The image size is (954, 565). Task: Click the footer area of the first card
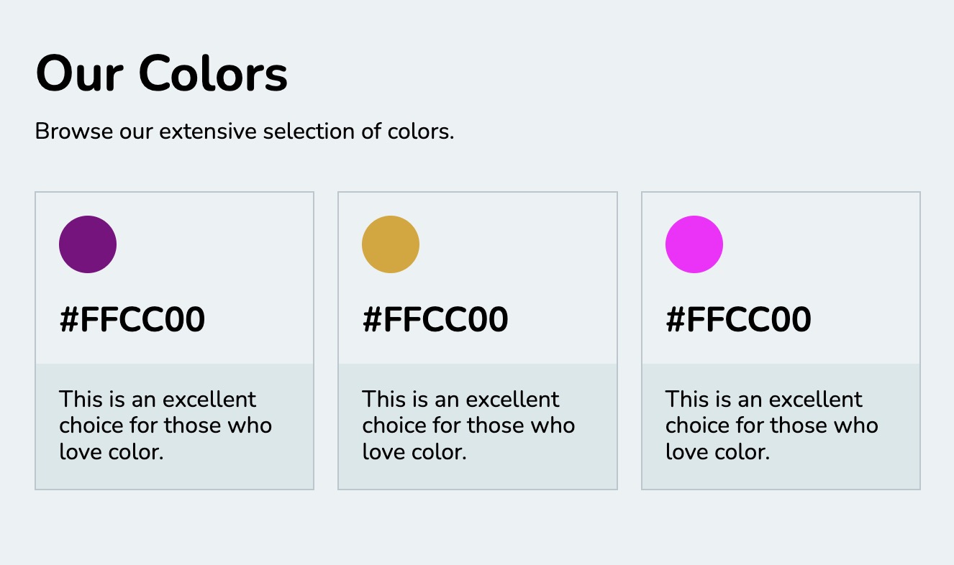[x=174, y=426]
